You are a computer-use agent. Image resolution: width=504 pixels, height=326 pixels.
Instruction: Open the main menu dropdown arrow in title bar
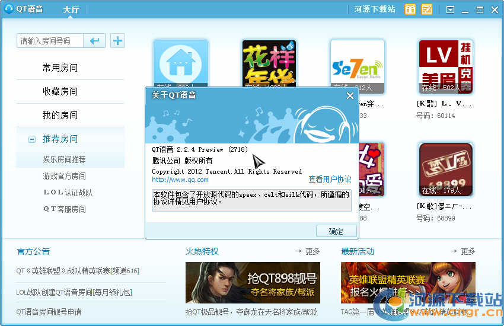[x=451, y=9]
